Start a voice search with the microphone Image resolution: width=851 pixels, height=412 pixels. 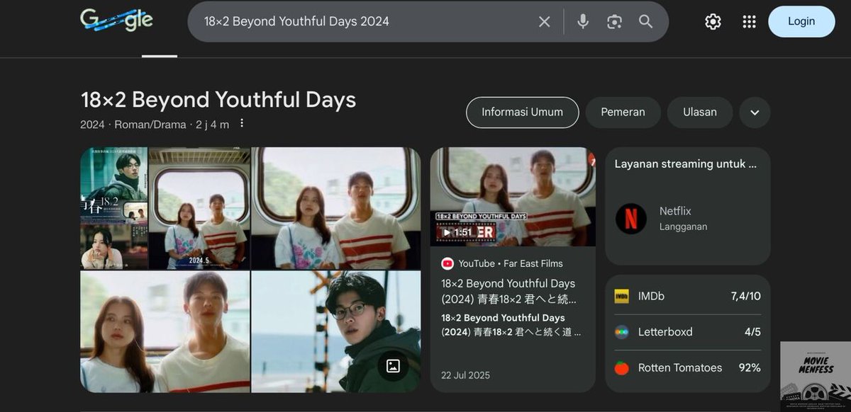(x=582, y=21)
